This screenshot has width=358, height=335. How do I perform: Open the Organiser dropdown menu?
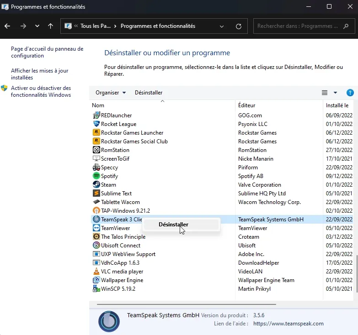click(x=110, y=93)
